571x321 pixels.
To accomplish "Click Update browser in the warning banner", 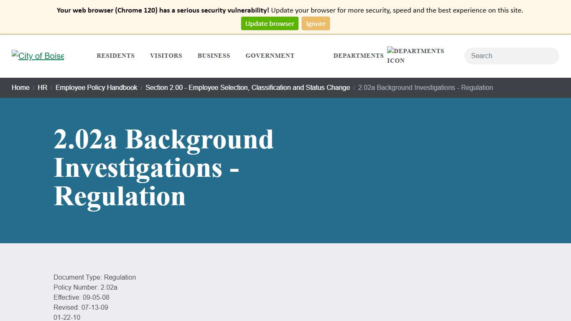I will 269,23.
